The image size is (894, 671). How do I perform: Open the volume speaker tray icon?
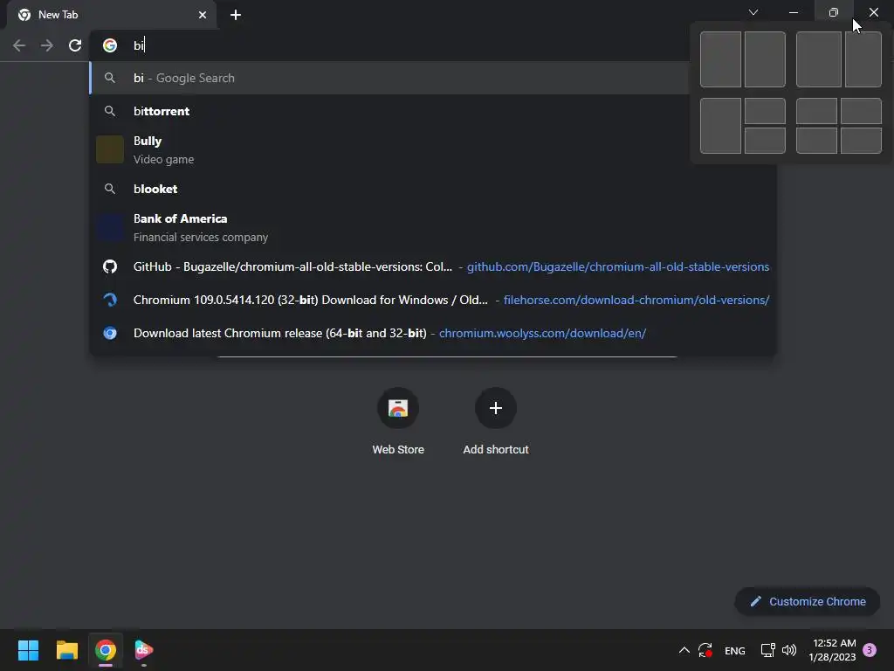pos(789,650)
